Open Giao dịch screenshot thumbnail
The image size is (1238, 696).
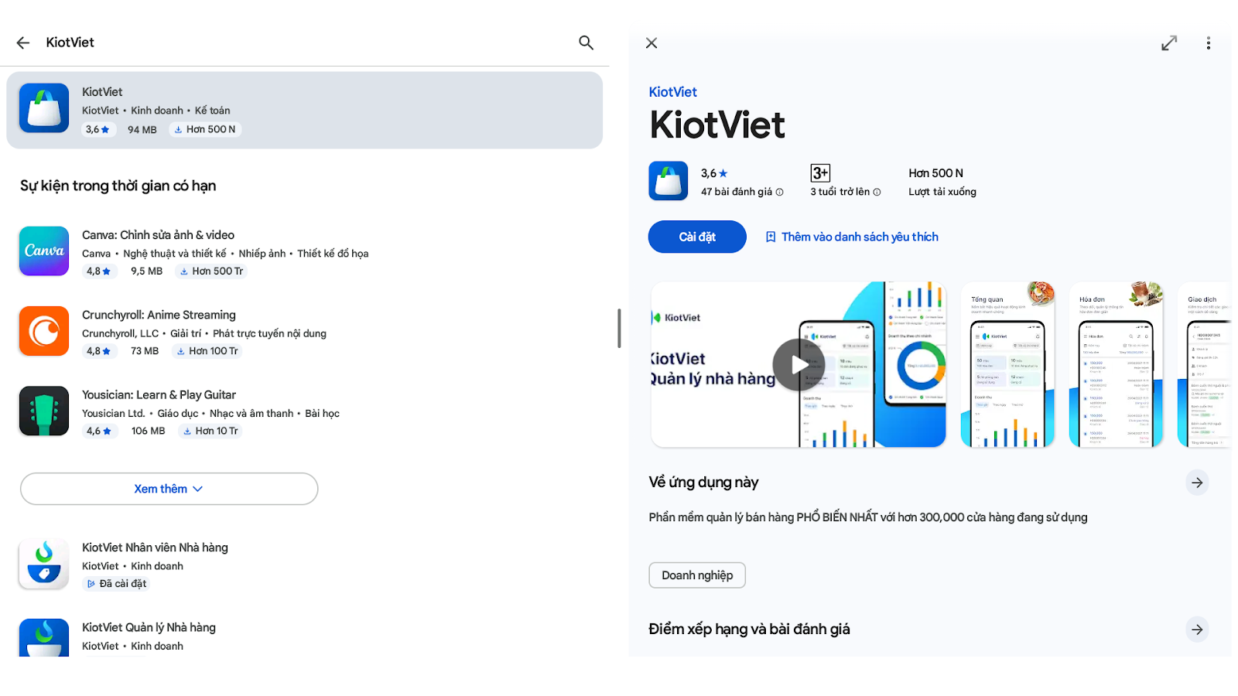[1204, 364]
